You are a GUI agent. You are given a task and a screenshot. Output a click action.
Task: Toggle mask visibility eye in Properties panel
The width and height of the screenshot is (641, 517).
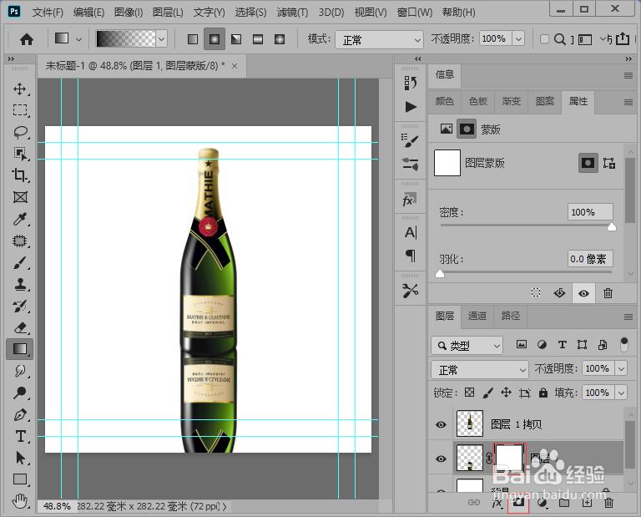tap(583, 293)
